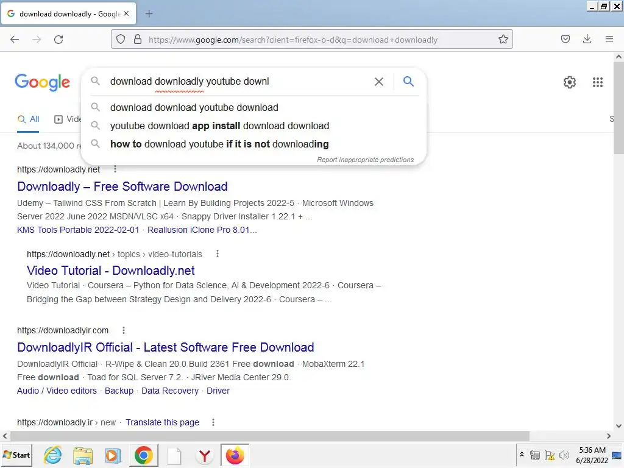The height and width of the screenshot is (468, 624).
Task: Bookmark this page with the star
Action: pos(503,40)
